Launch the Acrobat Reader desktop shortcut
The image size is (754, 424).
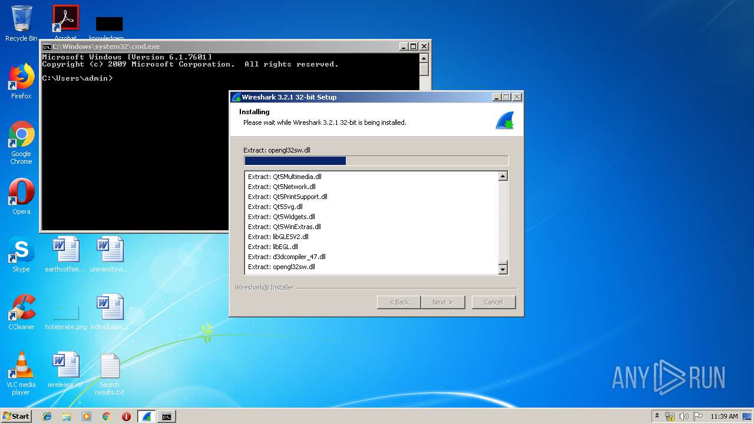65,22
